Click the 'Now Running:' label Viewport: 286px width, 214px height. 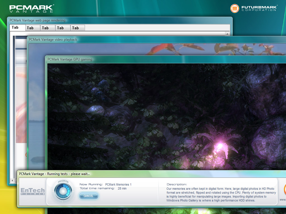tap(91, 184)
